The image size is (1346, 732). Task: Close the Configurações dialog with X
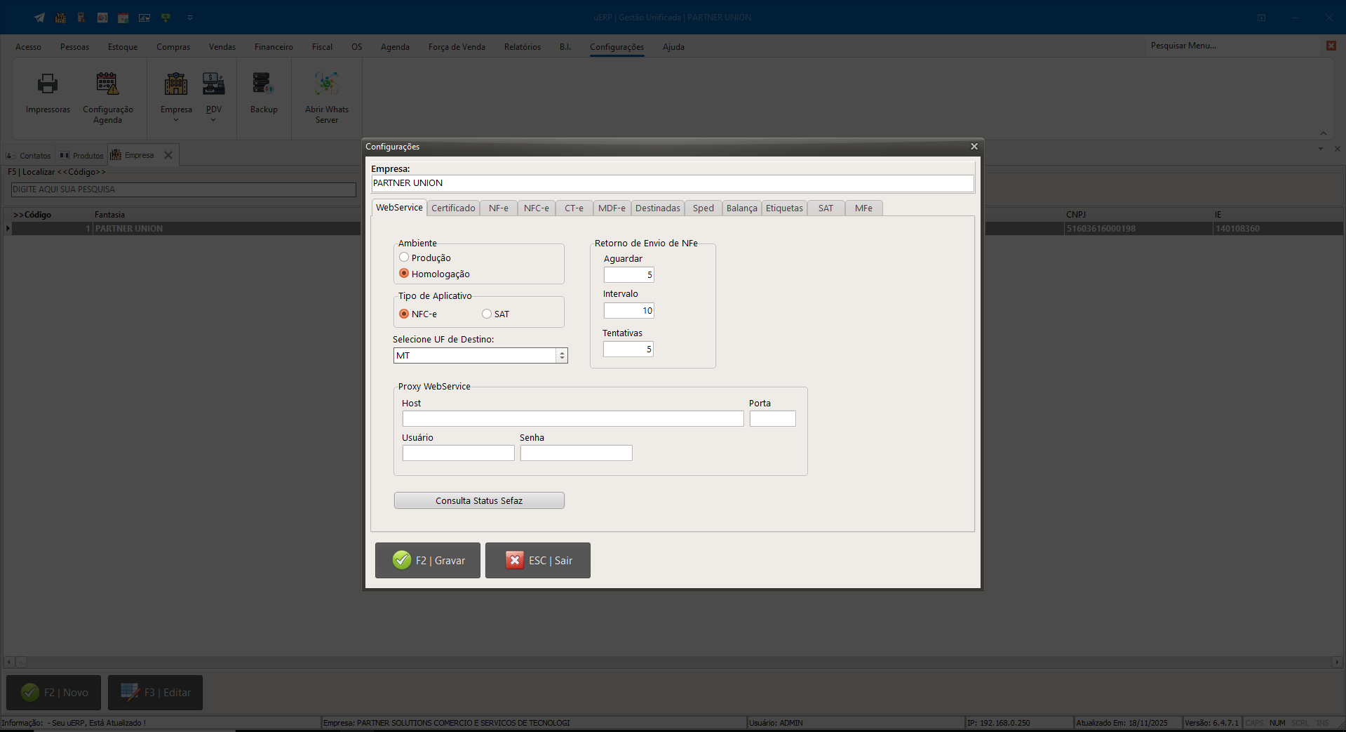974,147
